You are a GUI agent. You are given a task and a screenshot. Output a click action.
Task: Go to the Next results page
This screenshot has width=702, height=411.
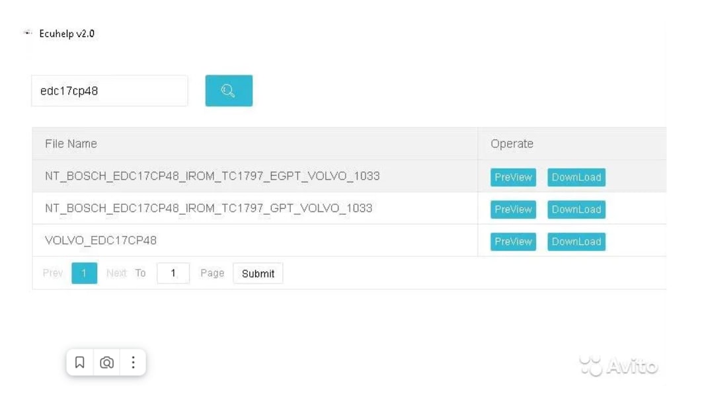116,273
